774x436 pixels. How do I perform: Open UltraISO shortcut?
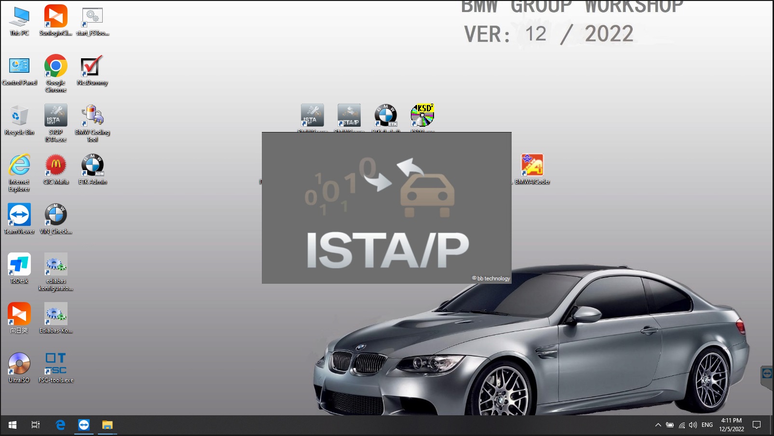tap(19, 369)
